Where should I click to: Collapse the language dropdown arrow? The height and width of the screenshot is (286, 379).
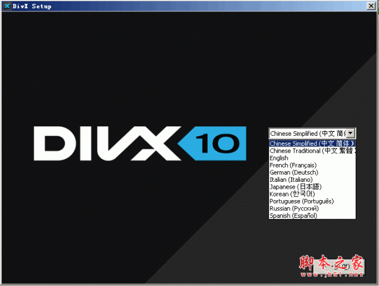(x=351, y=133)
